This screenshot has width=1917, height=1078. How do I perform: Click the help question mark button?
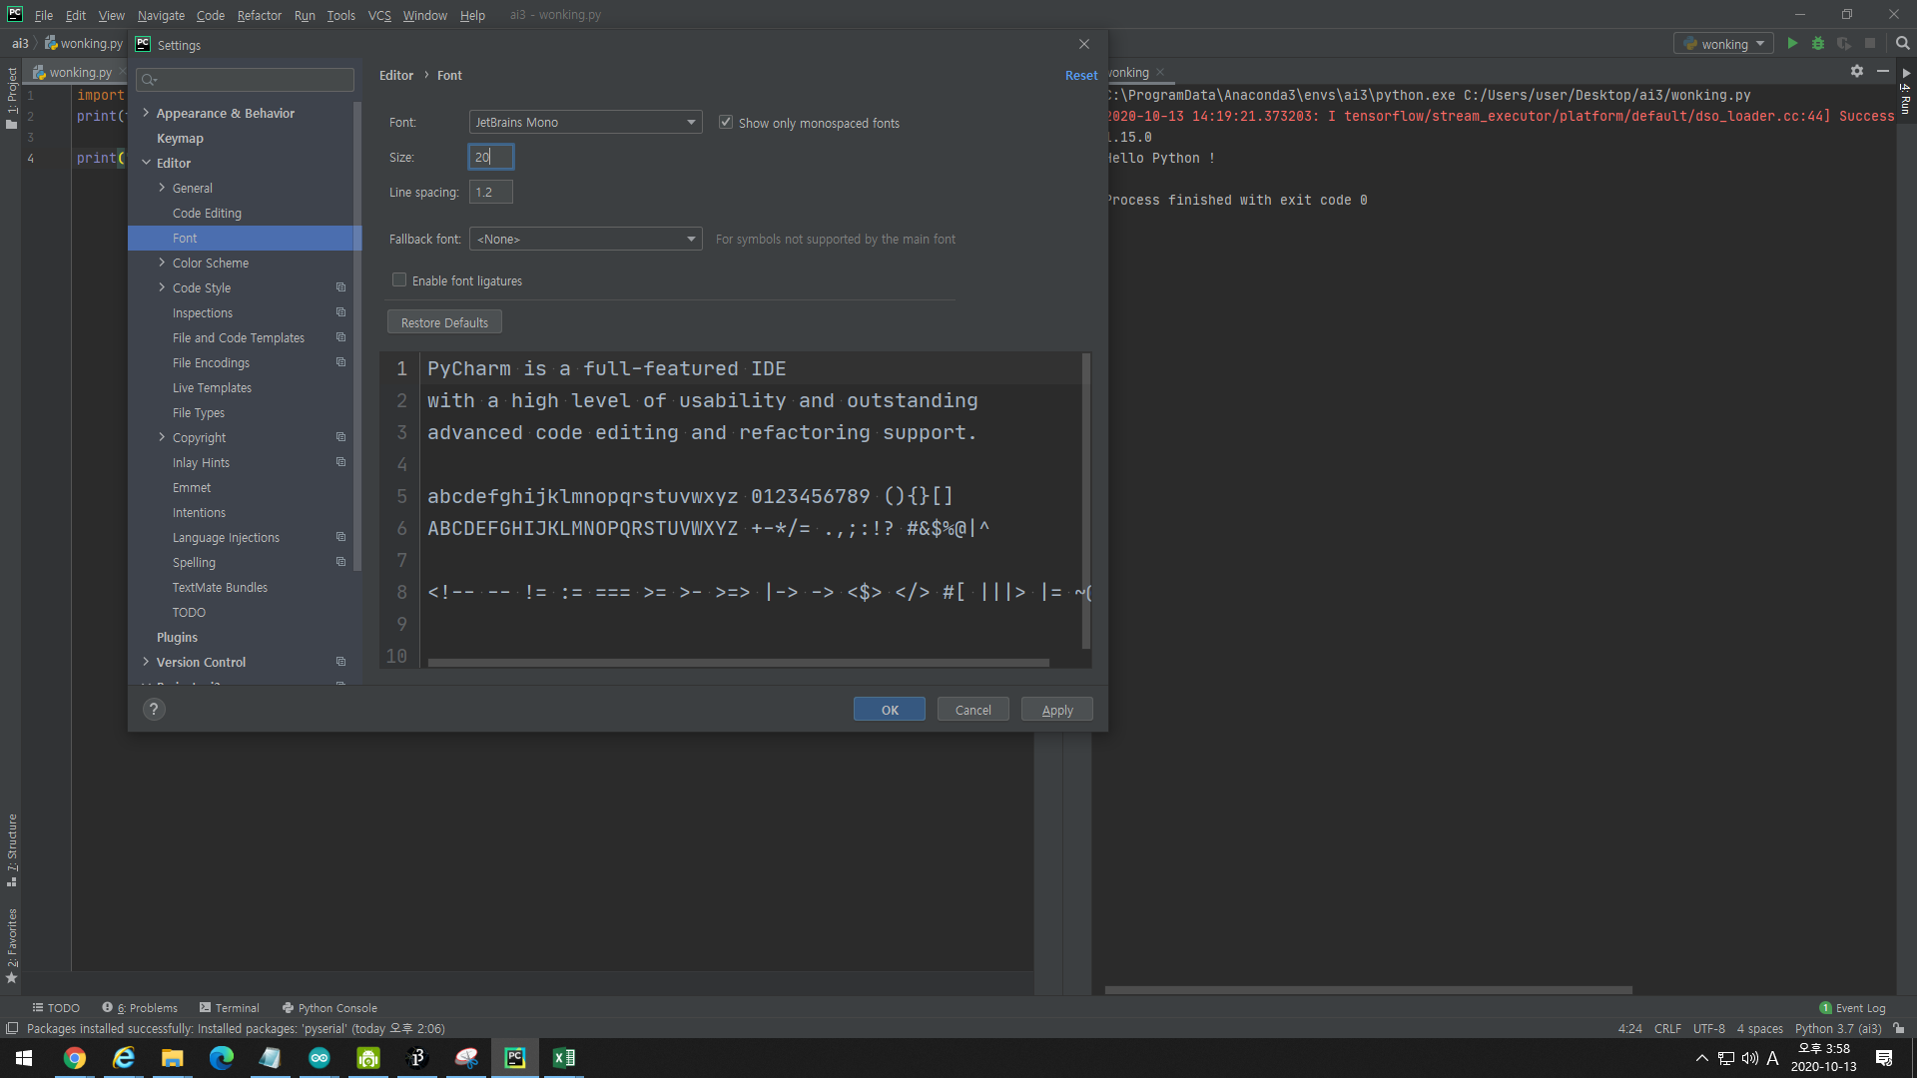[154, 709]
